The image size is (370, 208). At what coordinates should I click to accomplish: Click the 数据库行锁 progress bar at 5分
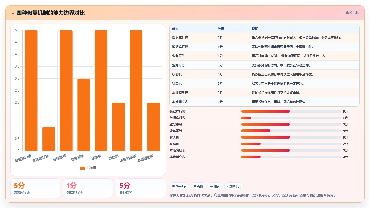(291, 111)
